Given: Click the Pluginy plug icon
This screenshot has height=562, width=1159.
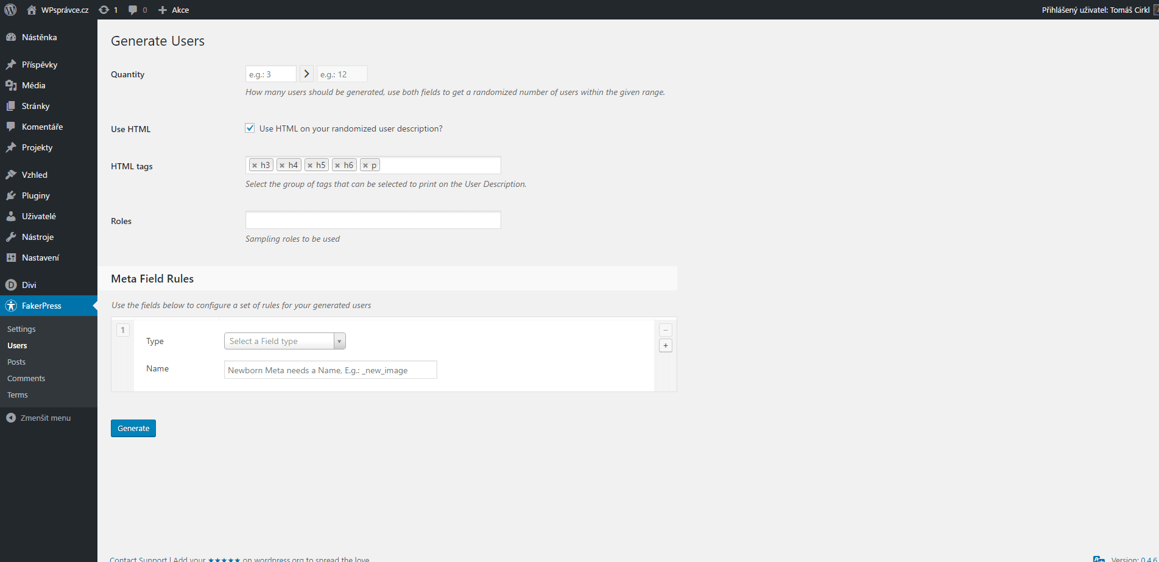Looking at the screenshot, I should click(11, 195).
